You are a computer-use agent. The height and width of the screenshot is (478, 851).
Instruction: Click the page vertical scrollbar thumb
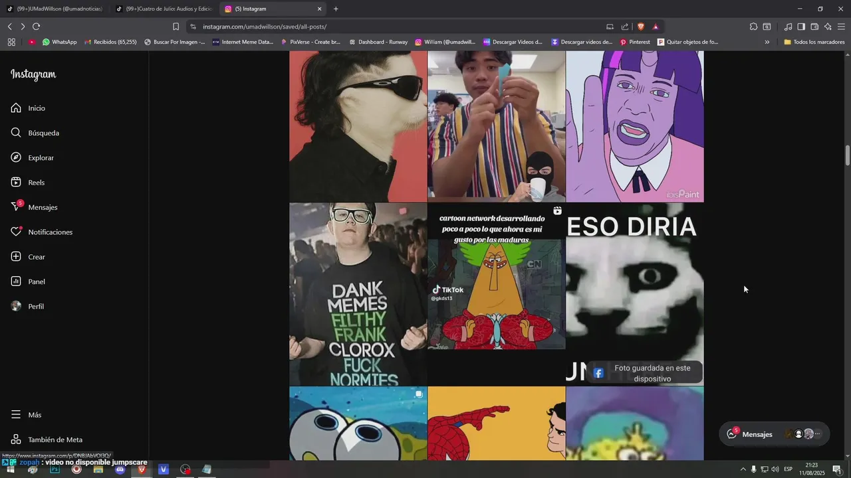pyautogui.click(x=848, y=156)
